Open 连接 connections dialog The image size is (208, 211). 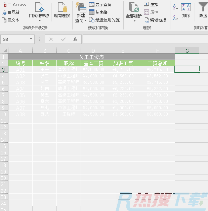tap(151, 5)
